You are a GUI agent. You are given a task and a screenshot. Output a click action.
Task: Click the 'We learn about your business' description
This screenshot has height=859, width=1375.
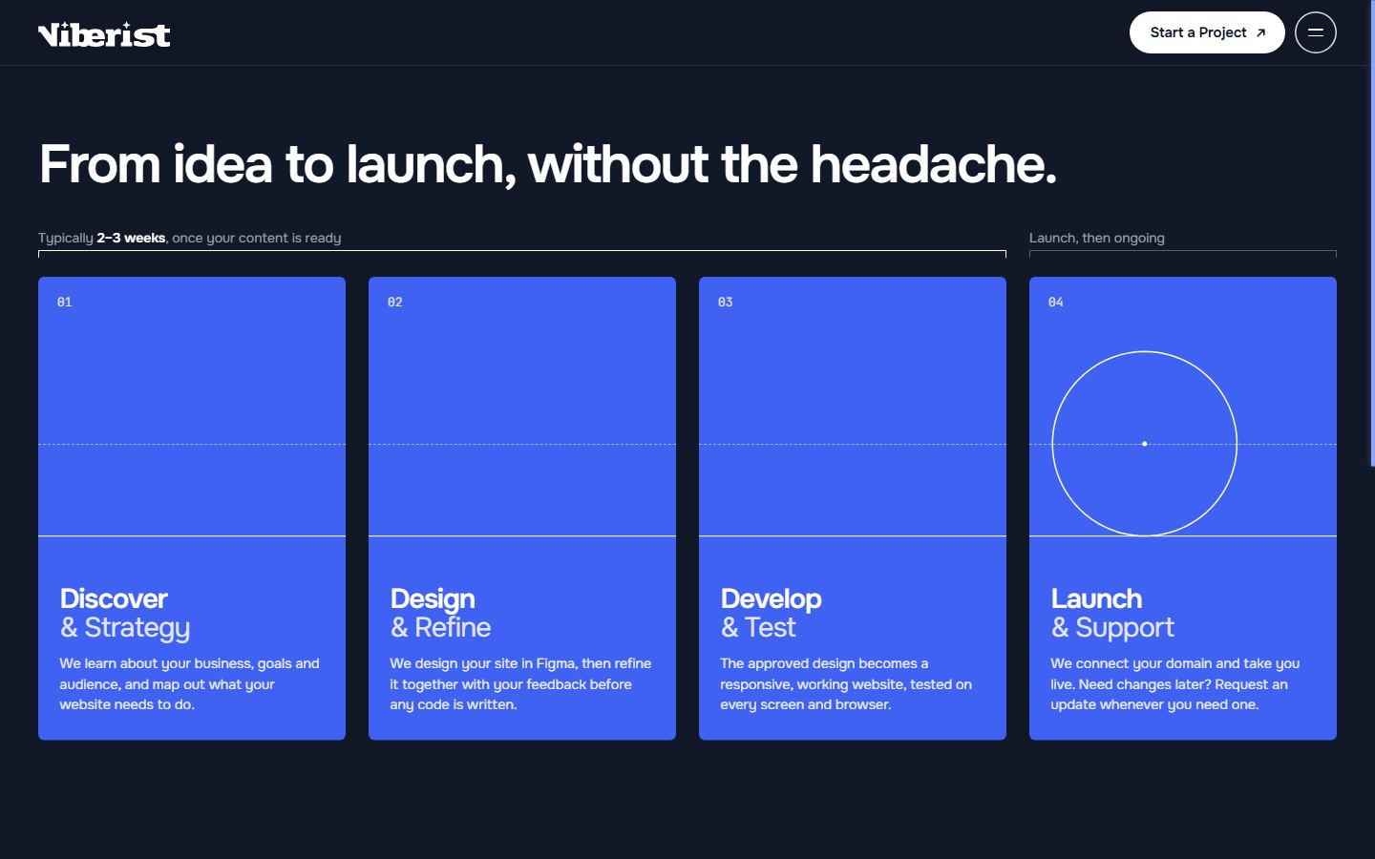tap(189, 683)
